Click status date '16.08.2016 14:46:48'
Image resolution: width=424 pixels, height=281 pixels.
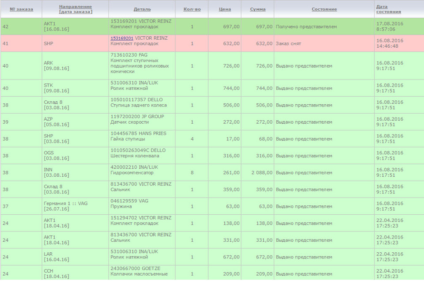390,43
